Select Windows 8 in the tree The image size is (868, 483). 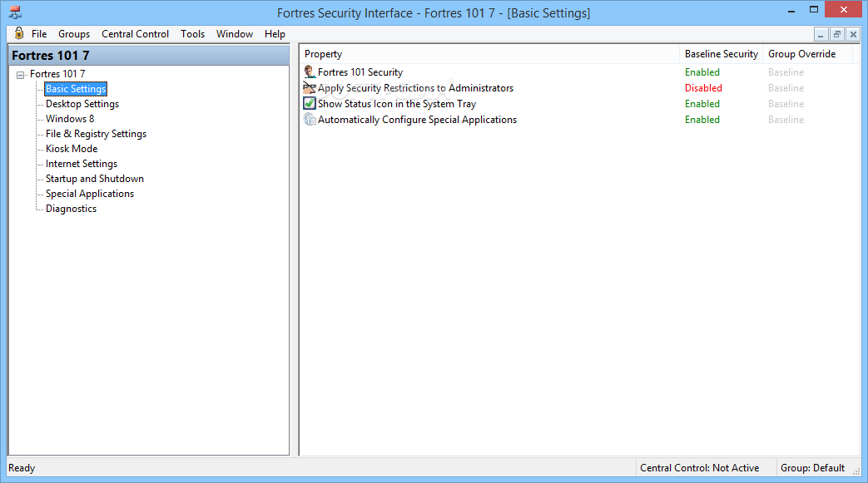pos(70,118)
